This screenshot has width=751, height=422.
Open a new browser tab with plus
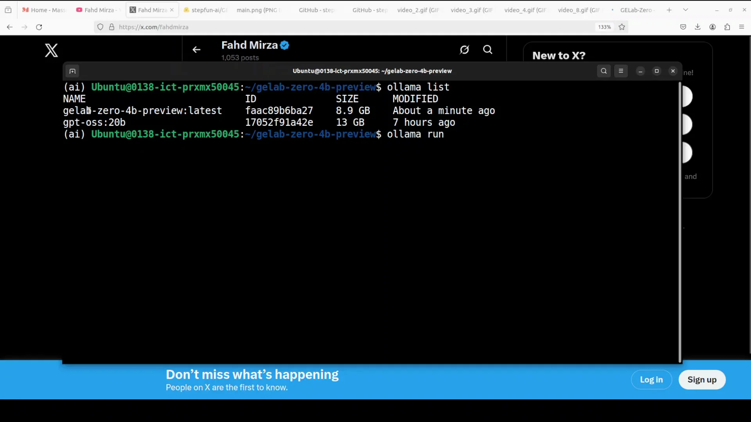click(x=669, y=10)
